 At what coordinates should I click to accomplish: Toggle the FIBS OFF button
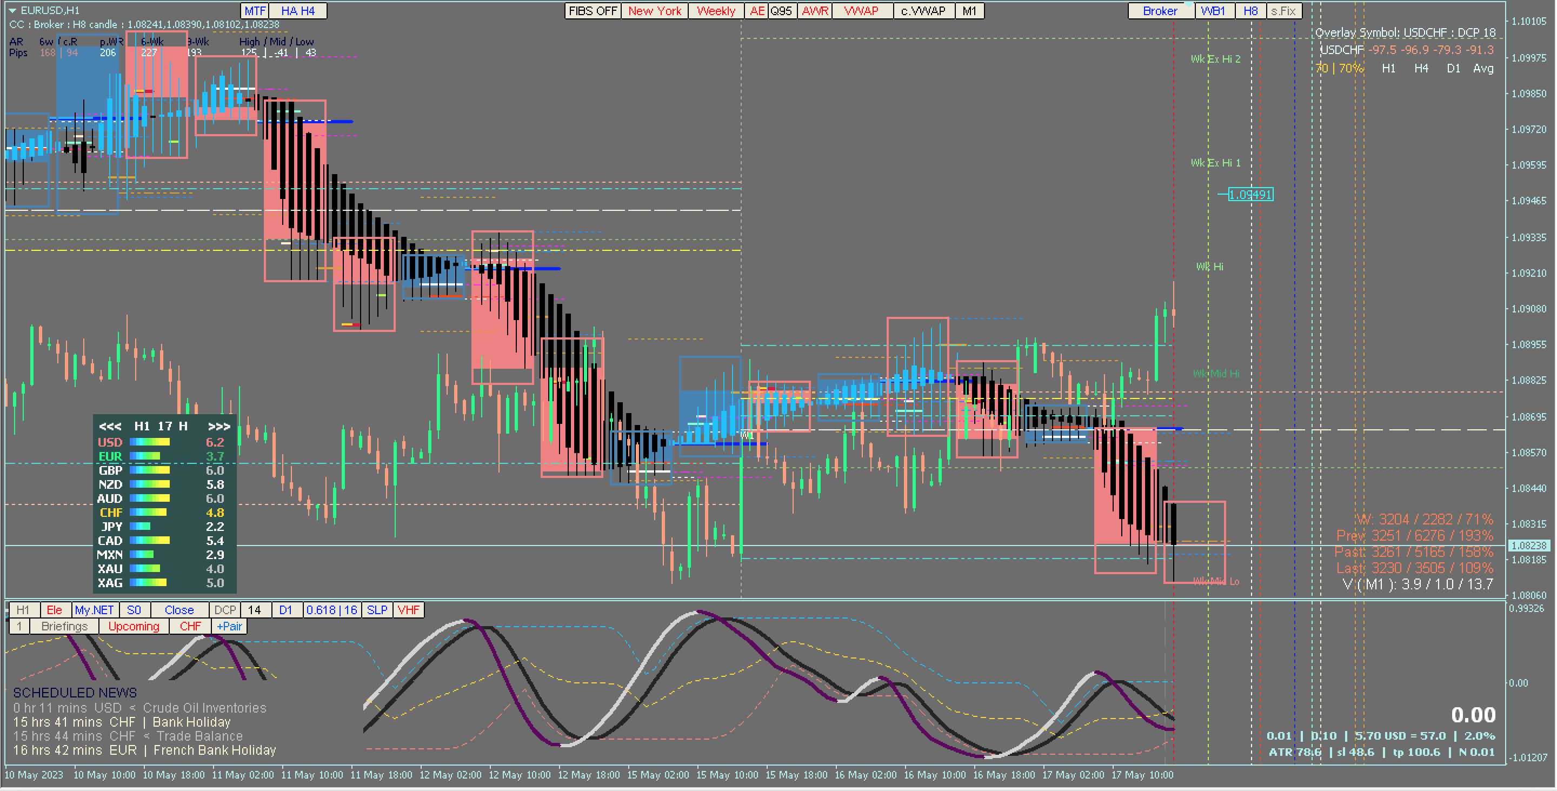click(x=593, y=11)
